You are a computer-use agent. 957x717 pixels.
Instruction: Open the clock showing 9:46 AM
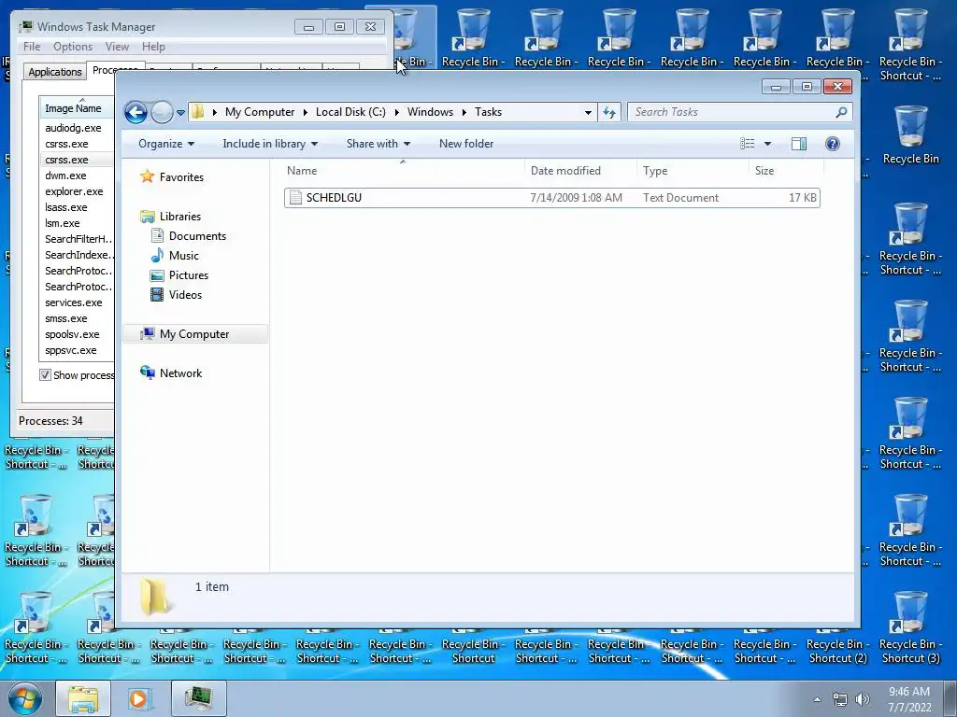tap(909, 699)
